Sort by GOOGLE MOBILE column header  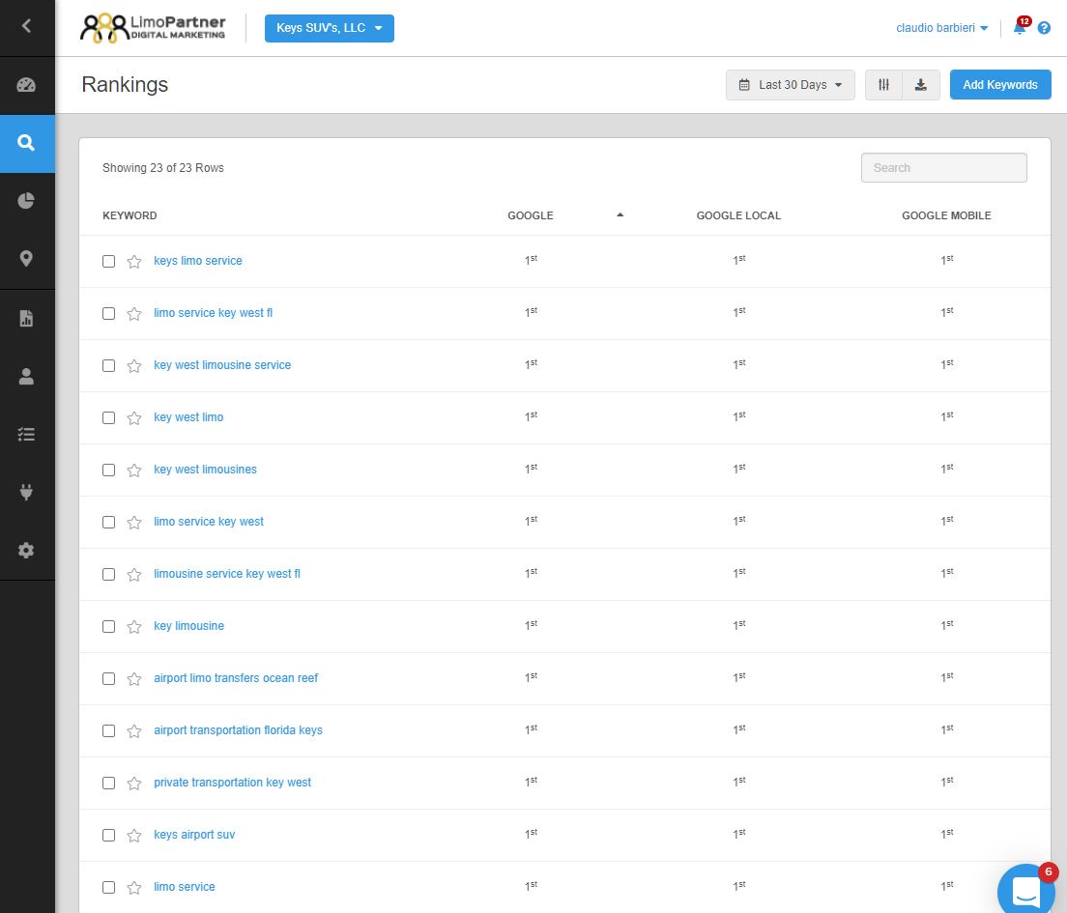click(x=946, y=215)
